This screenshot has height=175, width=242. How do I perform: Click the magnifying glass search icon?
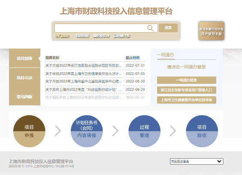point(150,28)
